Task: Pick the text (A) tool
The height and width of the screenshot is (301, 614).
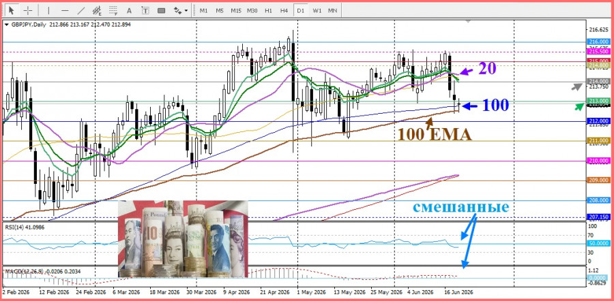Action: coord(129,10)
